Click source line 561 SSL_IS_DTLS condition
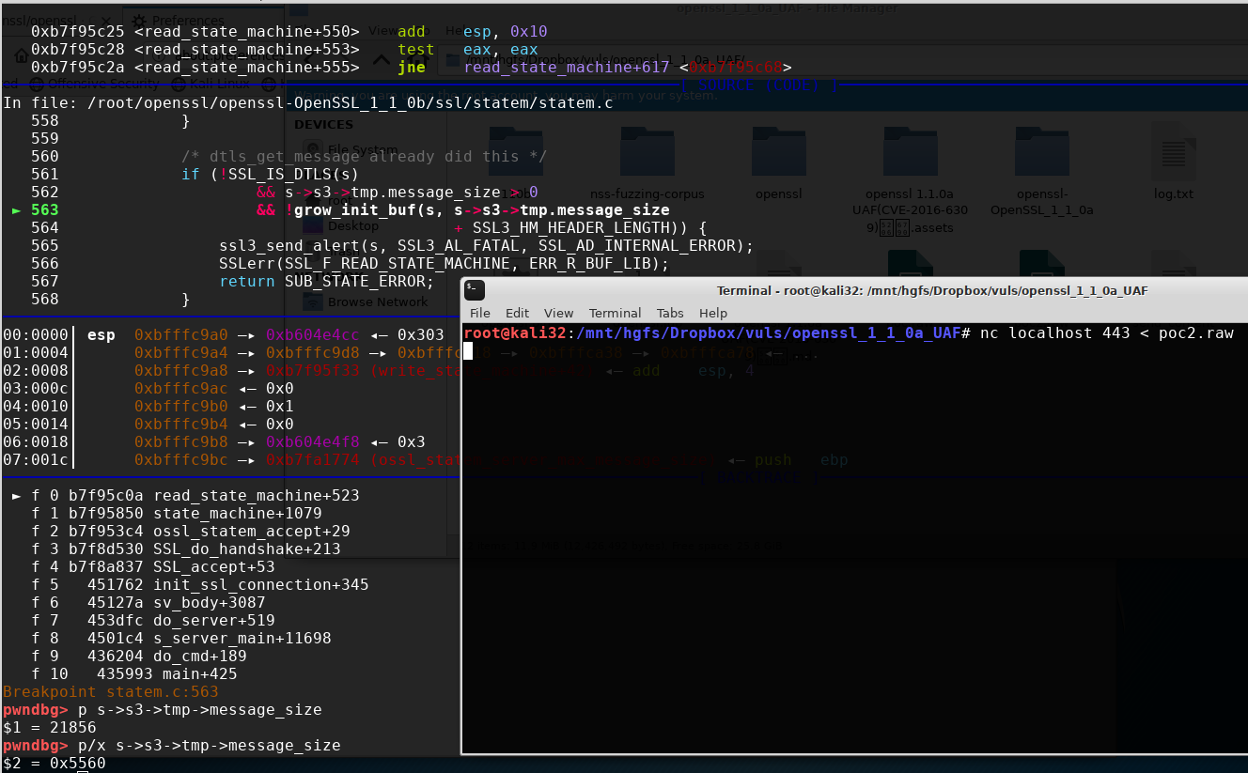The width and height of the screenshot is (1248, 773). coord(195,174)
